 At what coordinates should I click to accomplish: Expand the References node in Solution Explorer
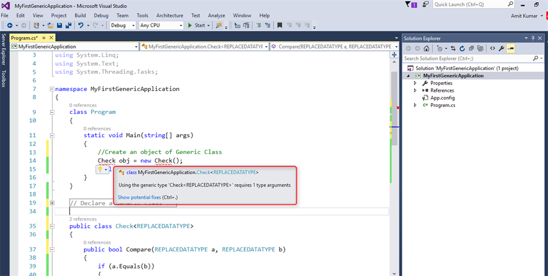coord(416,90)
